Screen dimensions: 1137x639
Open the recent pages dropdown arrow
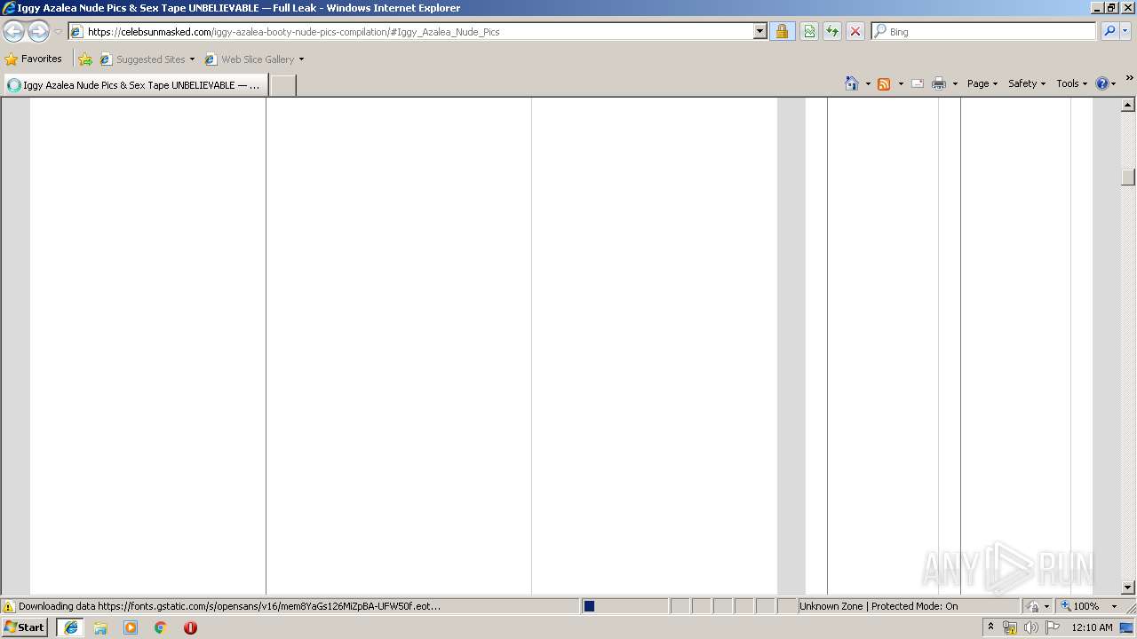[x=58, y=32]
